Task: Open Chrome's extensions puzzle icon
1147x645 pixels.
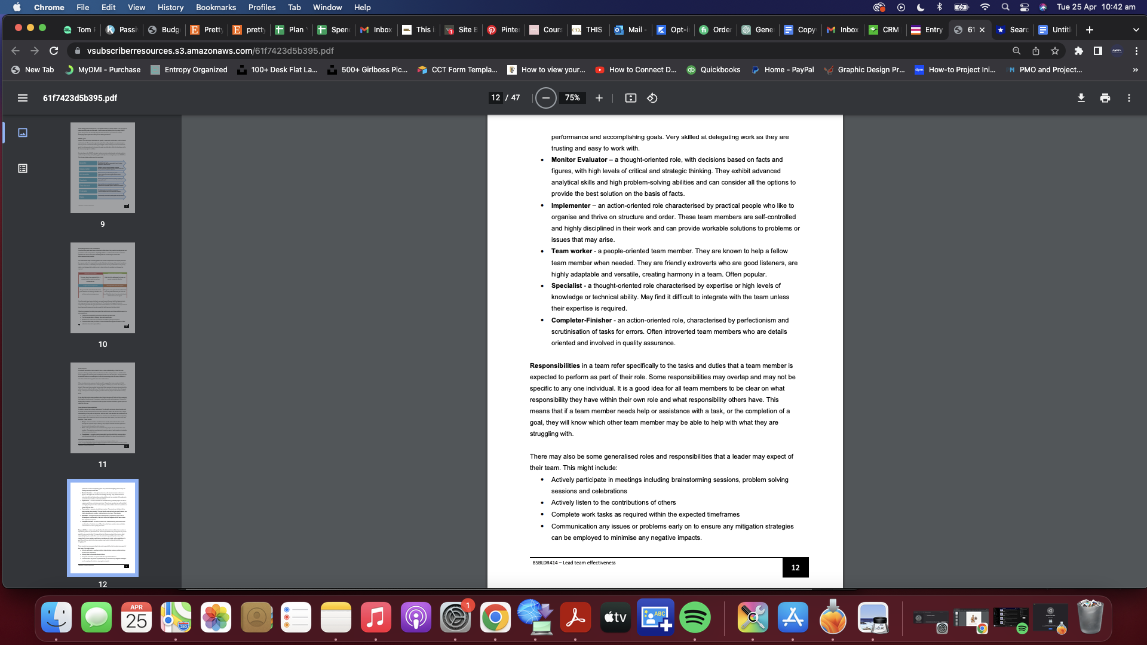Action: click(1078, 51)
